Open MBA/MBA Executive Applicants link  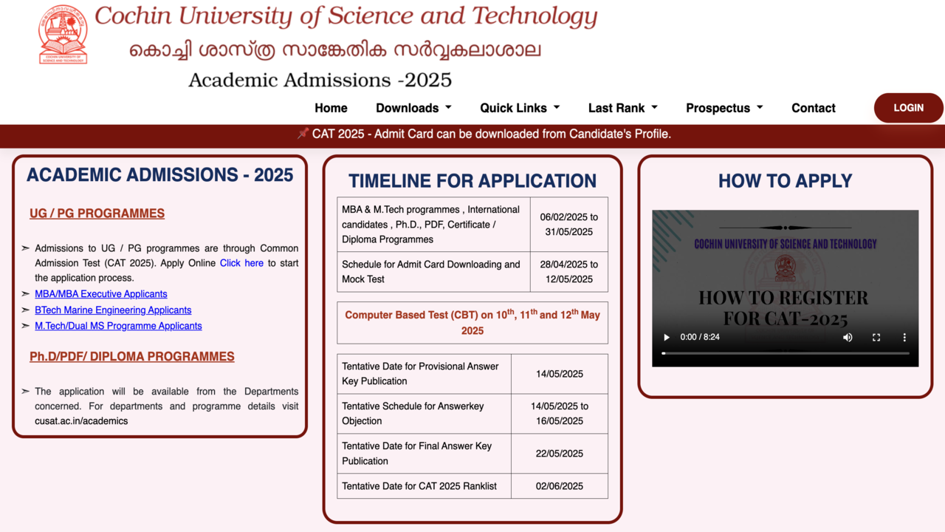coord(101,294)
